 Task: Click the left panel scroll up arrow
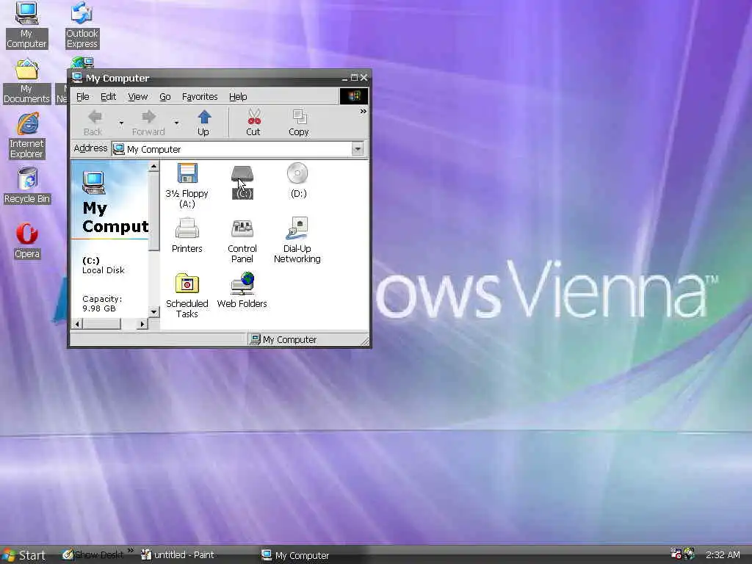click(x=154, y=167)
